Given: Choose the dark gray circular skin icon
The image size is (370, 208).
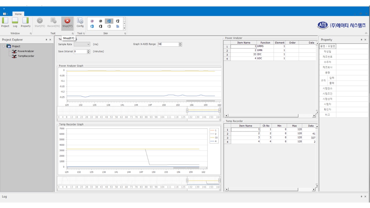Looking at the screenshot, I should 101,21.
